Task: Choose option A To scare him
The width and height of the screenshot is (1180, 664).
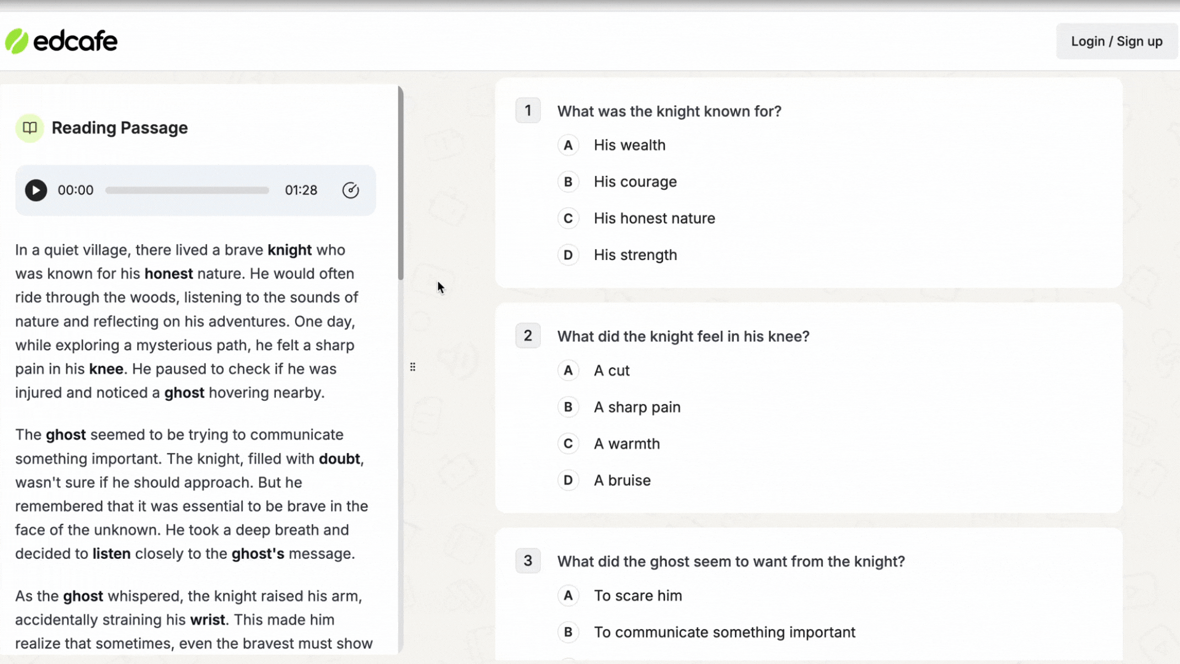Action: tap(568, 596)
